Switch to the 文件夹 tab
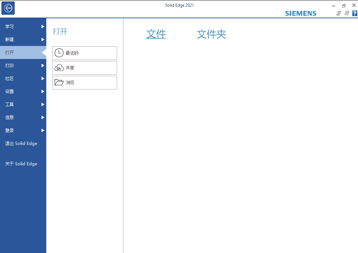The image size is (358, 253). point(211,34)
